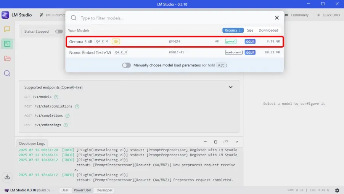Click the POST /v1/completions endpoint text
This screenshot has height=194, width=344.
pos(43,116)
